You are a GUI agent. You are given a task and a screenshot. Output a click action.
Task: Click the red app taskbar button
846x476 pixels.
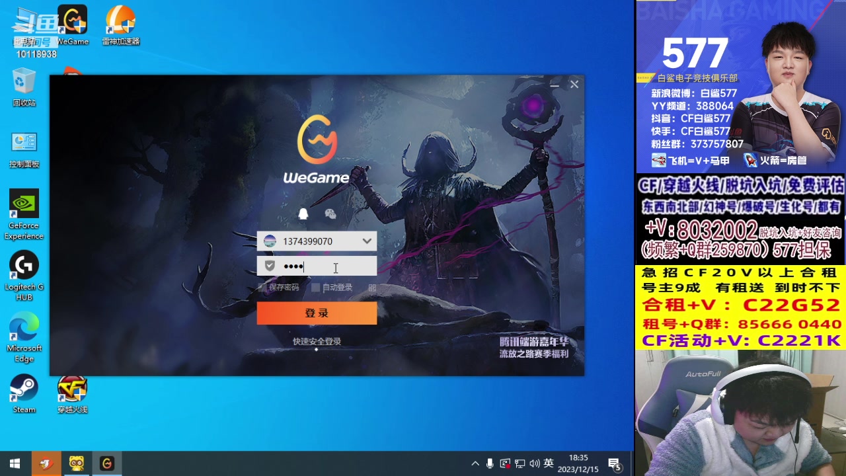[46, 463]
